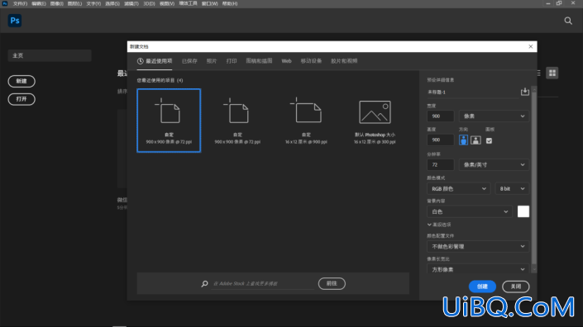The width and height of the screenshot is (583, 327).
Task: Click the Adobe Stock search magnifier icon
Action: (x=204, y=283)
